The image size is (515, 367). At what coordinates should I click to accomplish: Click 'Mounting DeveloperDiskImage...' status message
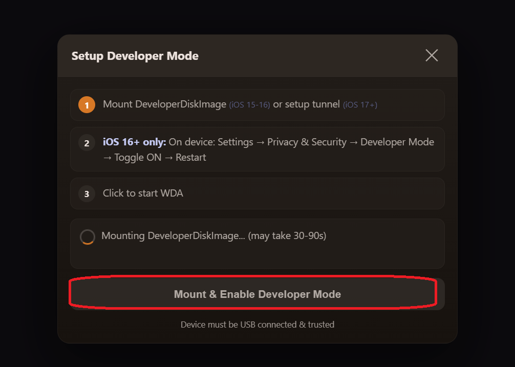(214, 235)
